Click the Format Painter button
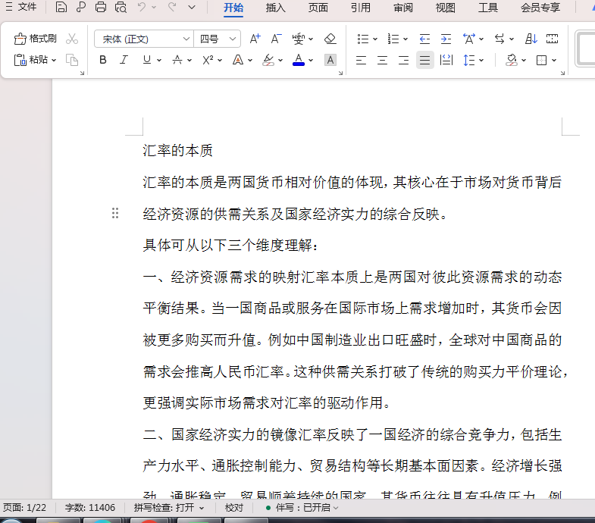Screen dimensions: 595x523 pos(36,39)
